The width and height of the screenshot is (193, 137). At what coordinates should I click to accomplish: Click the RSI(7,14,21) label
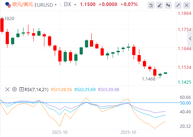(x=37, y=90)
